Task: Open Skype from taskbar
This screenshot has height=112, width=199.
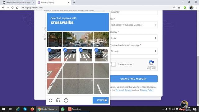Action: point(25,109)
